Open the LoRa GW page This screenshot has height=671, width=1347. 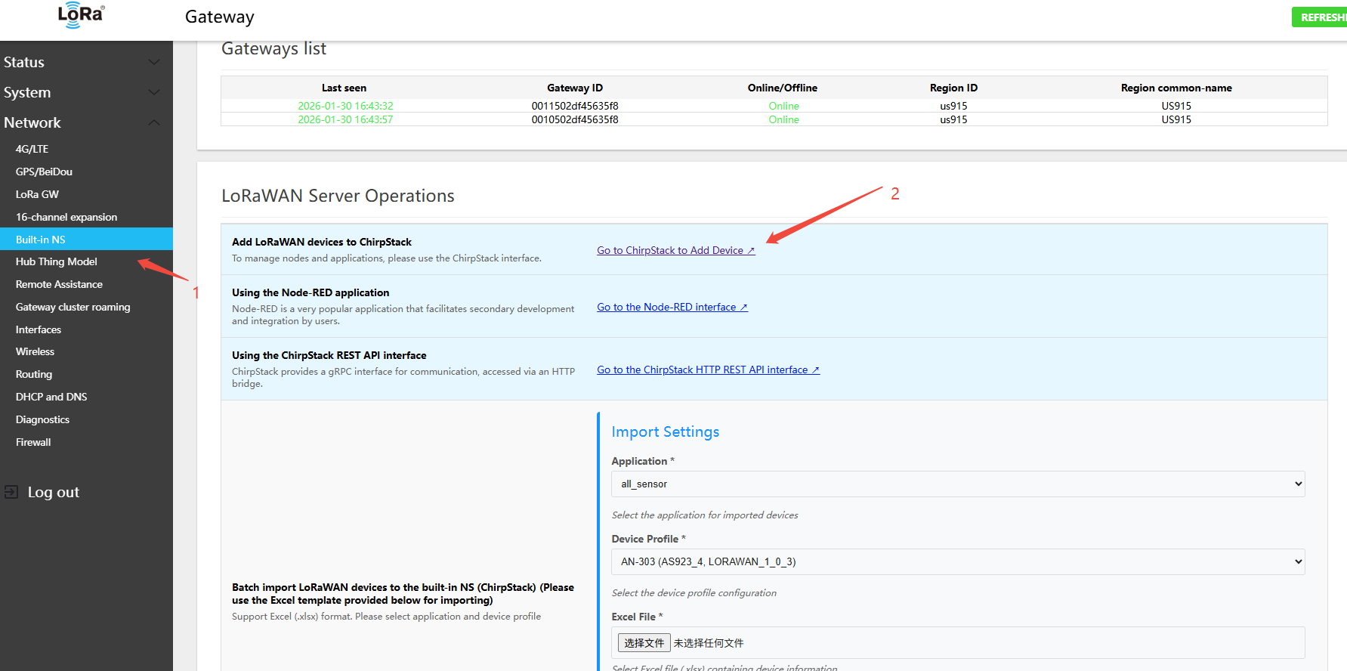tap(37, 194)
